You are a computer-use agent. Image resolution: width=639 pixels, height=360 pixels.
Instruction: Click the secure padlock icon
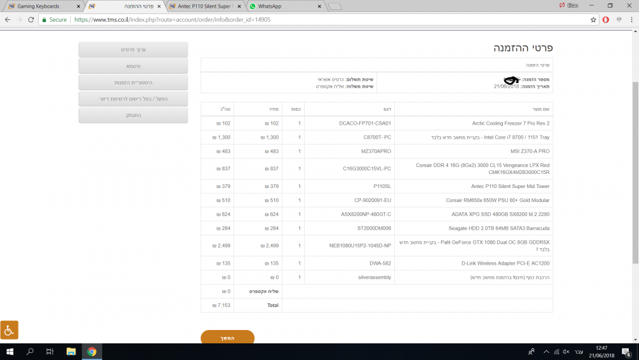tap(45, 20)
